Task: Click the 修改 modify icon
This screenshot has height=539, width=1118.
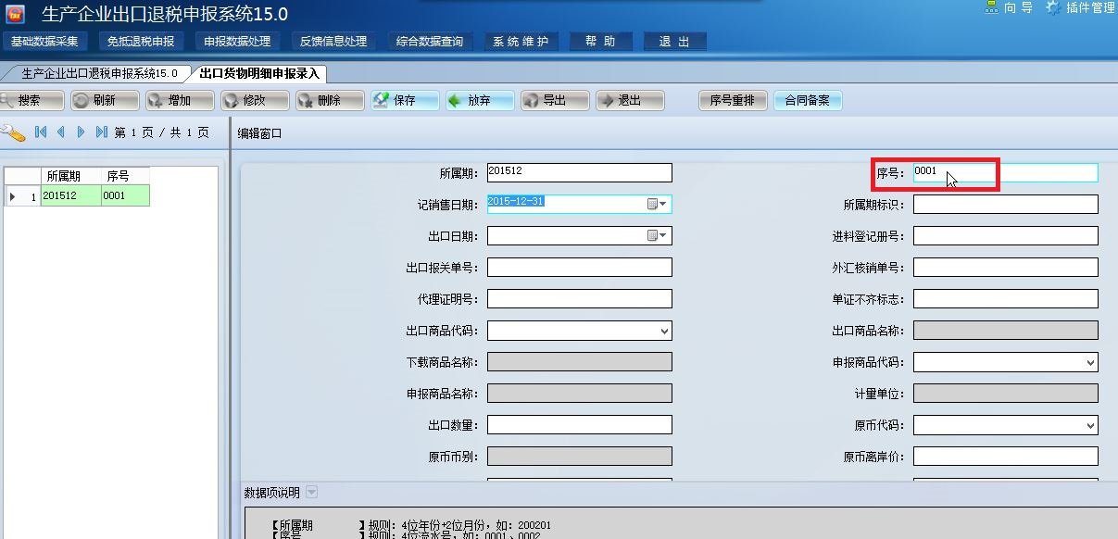Action: click(x=257, y=100)
